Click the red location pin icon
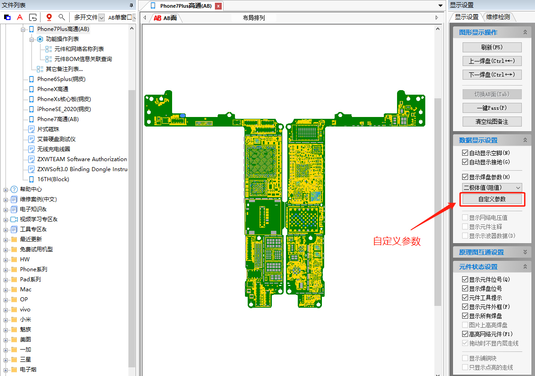 click(49, 17)
